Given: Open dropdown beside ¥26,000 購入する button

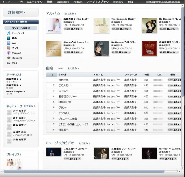Looking at the screenshot, I should click(130, 29).
